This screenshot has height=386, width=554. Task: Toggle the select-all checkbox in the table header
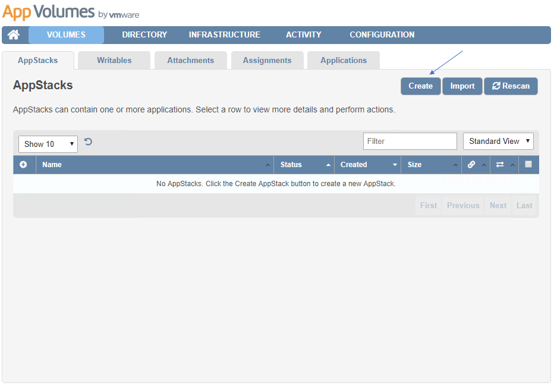(528, 164)
